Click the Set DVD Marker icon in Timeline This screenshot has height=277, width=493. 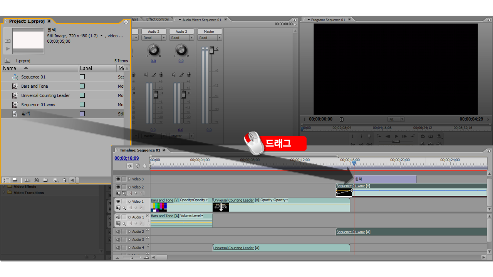click(138, 166)
